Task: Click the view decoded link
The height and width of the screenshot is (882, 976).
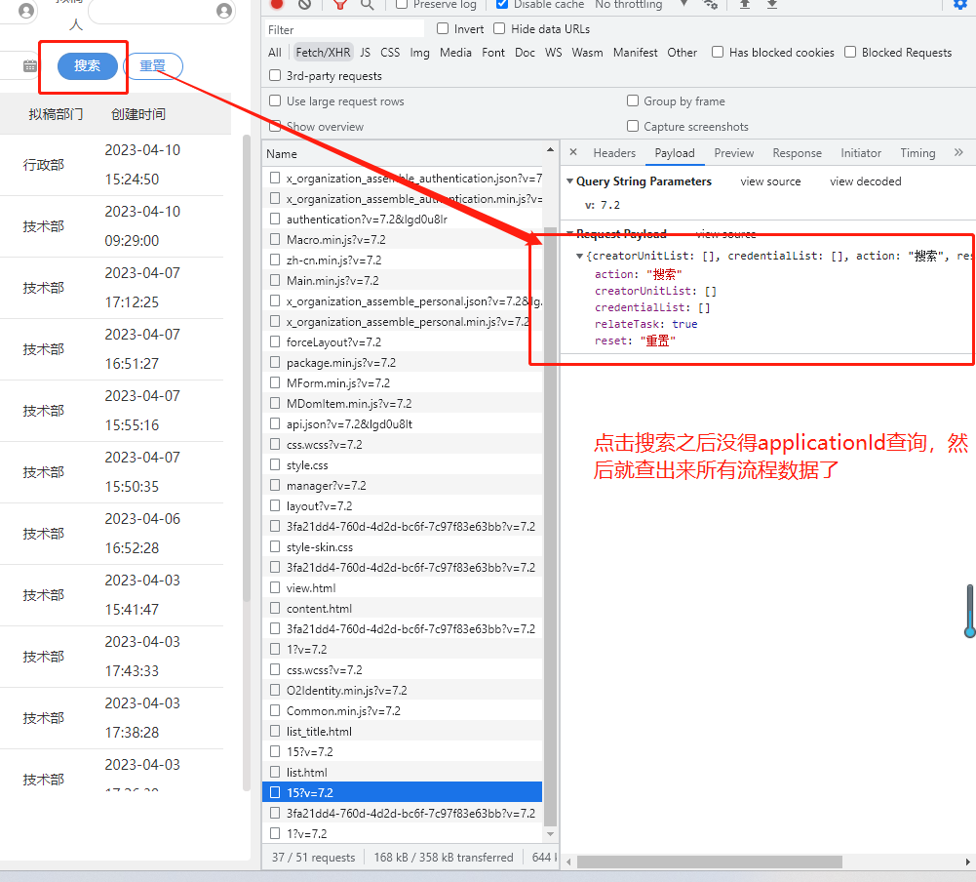Action: (x=865, y=181)
